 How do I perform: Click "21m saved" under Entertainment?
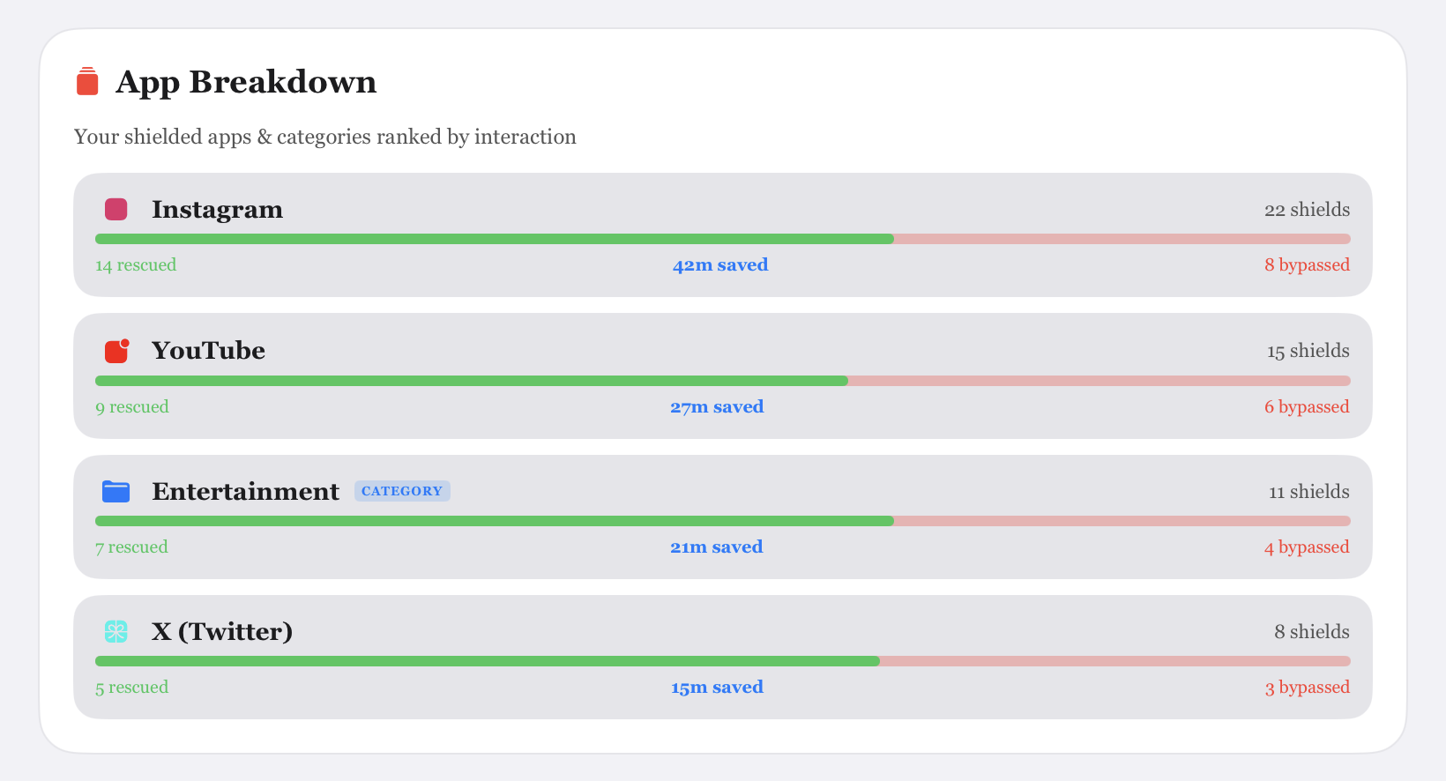coord(717,547)
